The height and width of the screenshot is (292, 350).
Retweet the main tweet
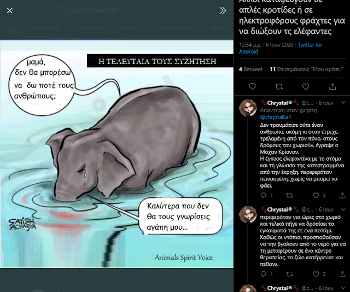pos(279,86)
